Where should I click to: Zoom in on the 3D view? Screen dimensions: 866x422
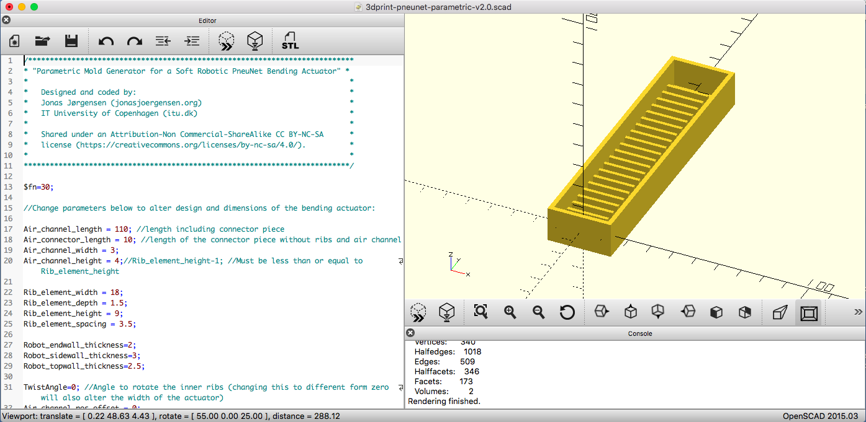coord(510,312)
